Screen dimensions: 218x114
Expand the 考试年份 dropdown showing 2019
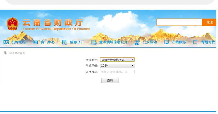tap(117, 66)
